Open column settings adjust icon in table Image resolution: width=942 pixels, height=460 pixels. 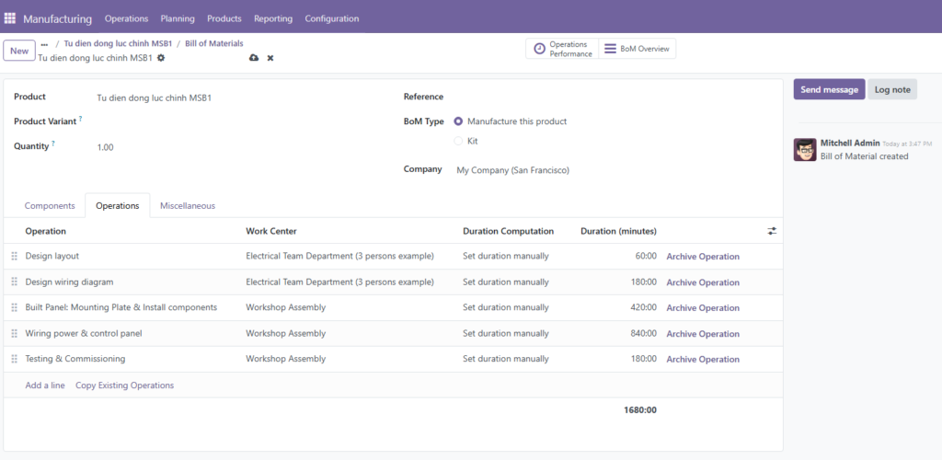coord(772,231)
